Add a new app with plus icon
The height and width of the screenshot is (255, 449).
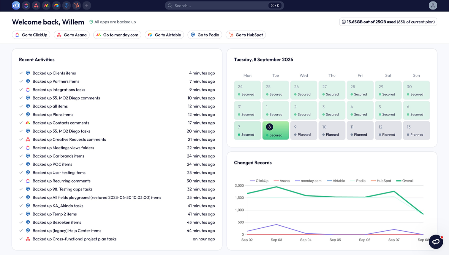pyautogui.click(x=87, y=5)
